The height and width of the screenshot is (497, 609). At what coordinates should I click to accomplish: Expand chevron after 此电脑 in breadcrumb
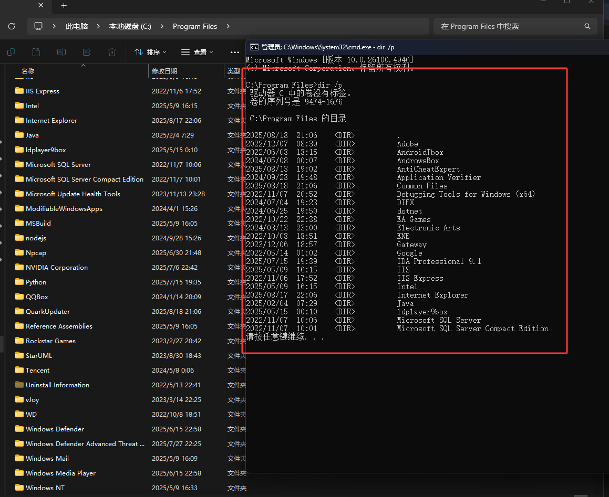point(98,26)
